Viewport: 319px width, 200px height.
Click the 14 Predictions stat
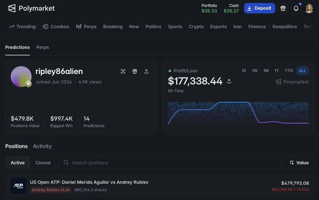[x=94, y=122]
